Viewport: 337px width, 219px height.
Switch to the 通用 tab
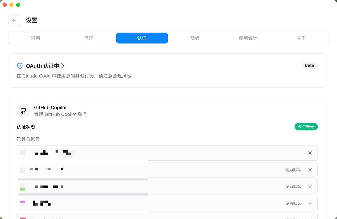click(x=35, y=38)
